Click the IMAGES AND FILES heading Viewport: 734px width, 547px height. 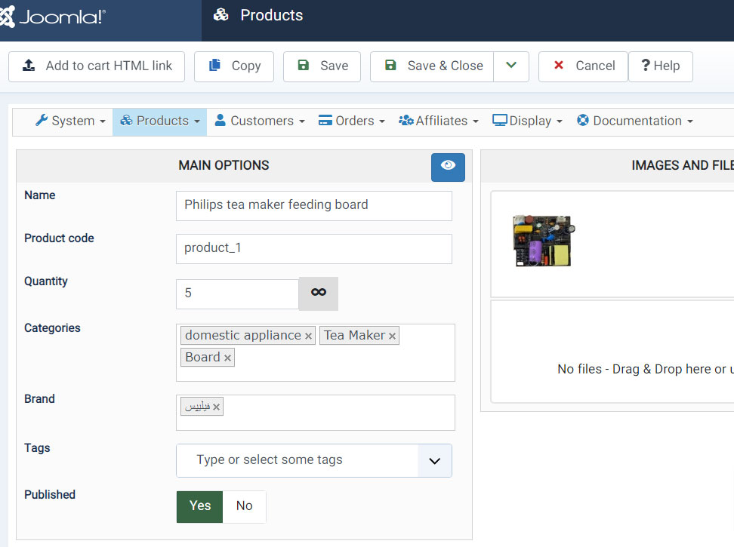(683, 165)
